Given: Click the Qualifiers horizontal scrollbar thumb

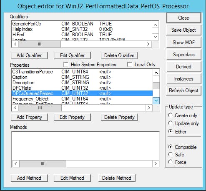Looking at the screenshot, I should [40, 44].
